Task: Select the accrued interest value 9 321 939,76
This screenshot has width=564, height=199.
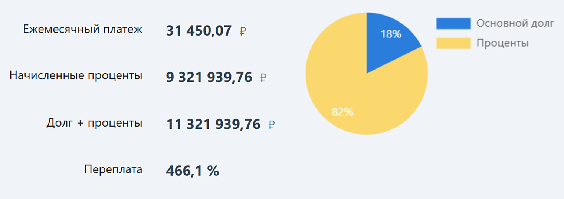Action: [209, 77]
